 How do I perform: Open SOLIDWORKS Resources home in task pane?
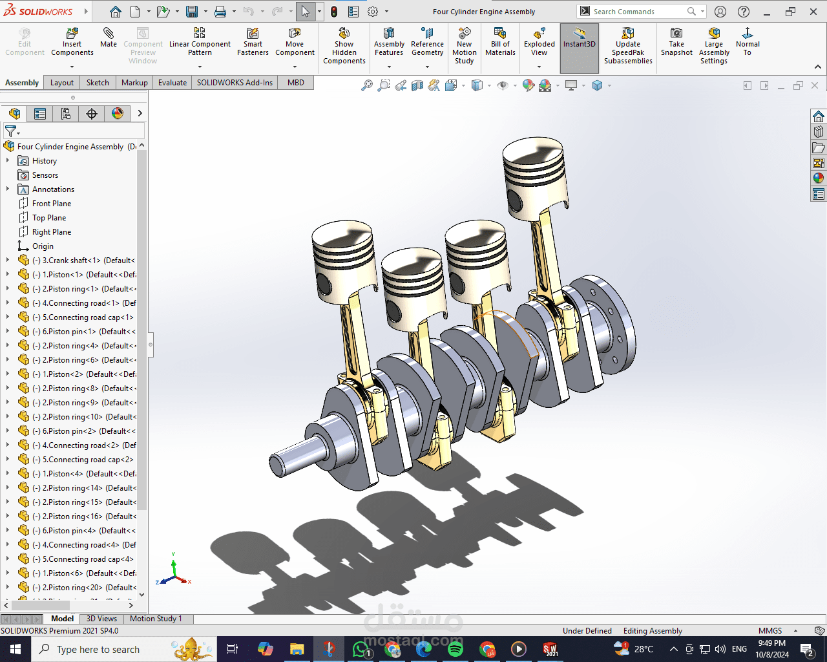coord(819,116)
